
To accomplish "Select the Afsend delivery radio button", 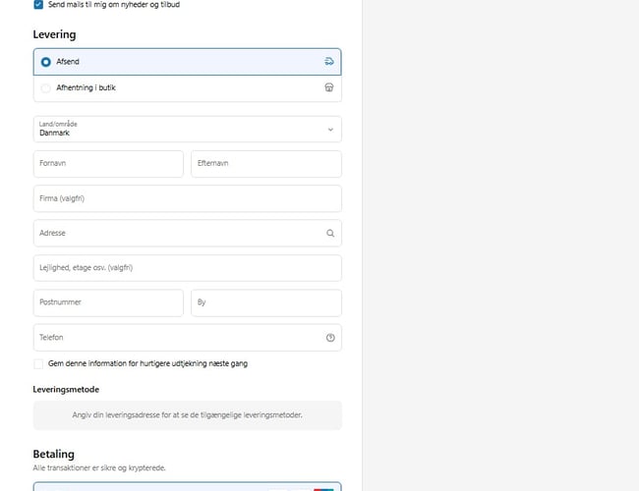I will 46,62.
